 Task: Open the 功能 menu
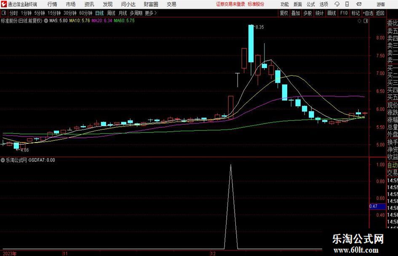[x=285, y=4]
